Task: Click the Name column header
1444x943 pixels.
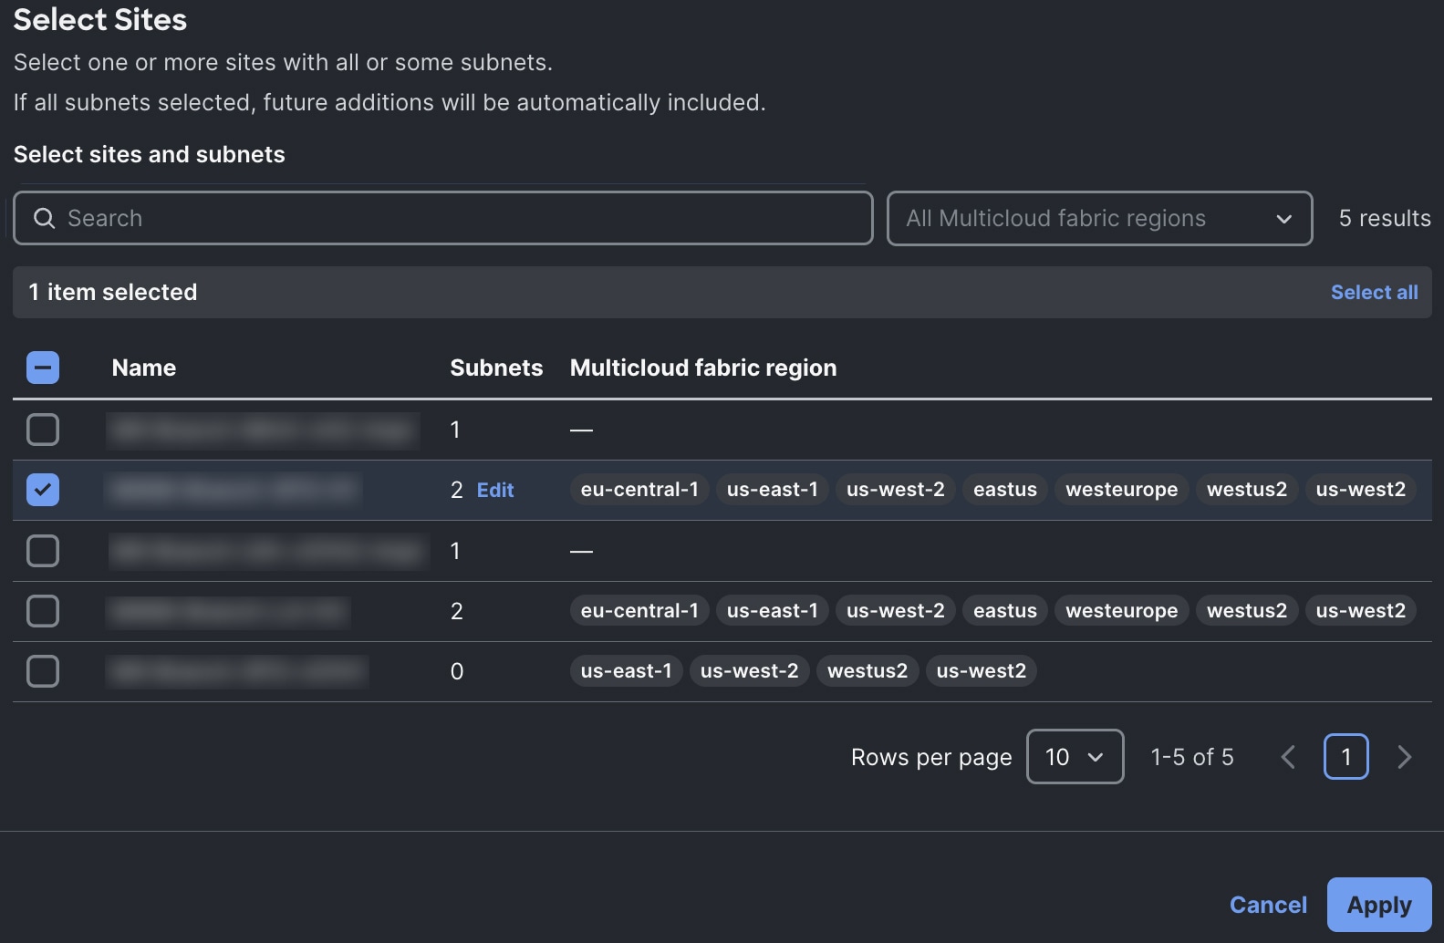Action: (x=144, y=368)
